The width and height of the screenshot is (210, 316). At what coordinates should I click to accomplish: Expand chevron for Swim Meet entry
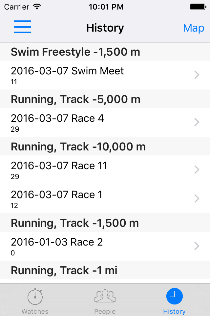coord(197,75)
